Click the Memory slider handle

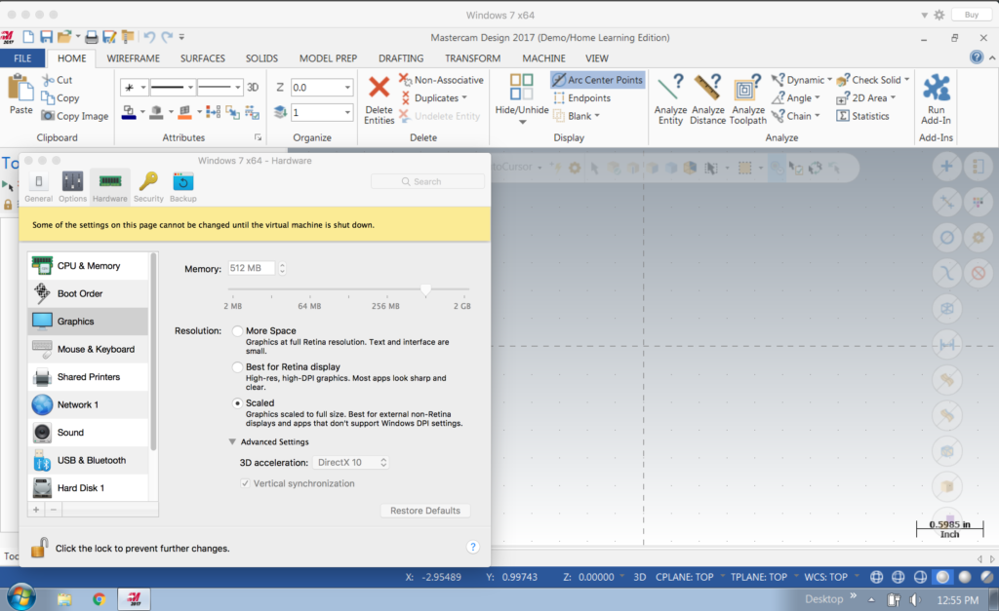click(x=426, y=288)
